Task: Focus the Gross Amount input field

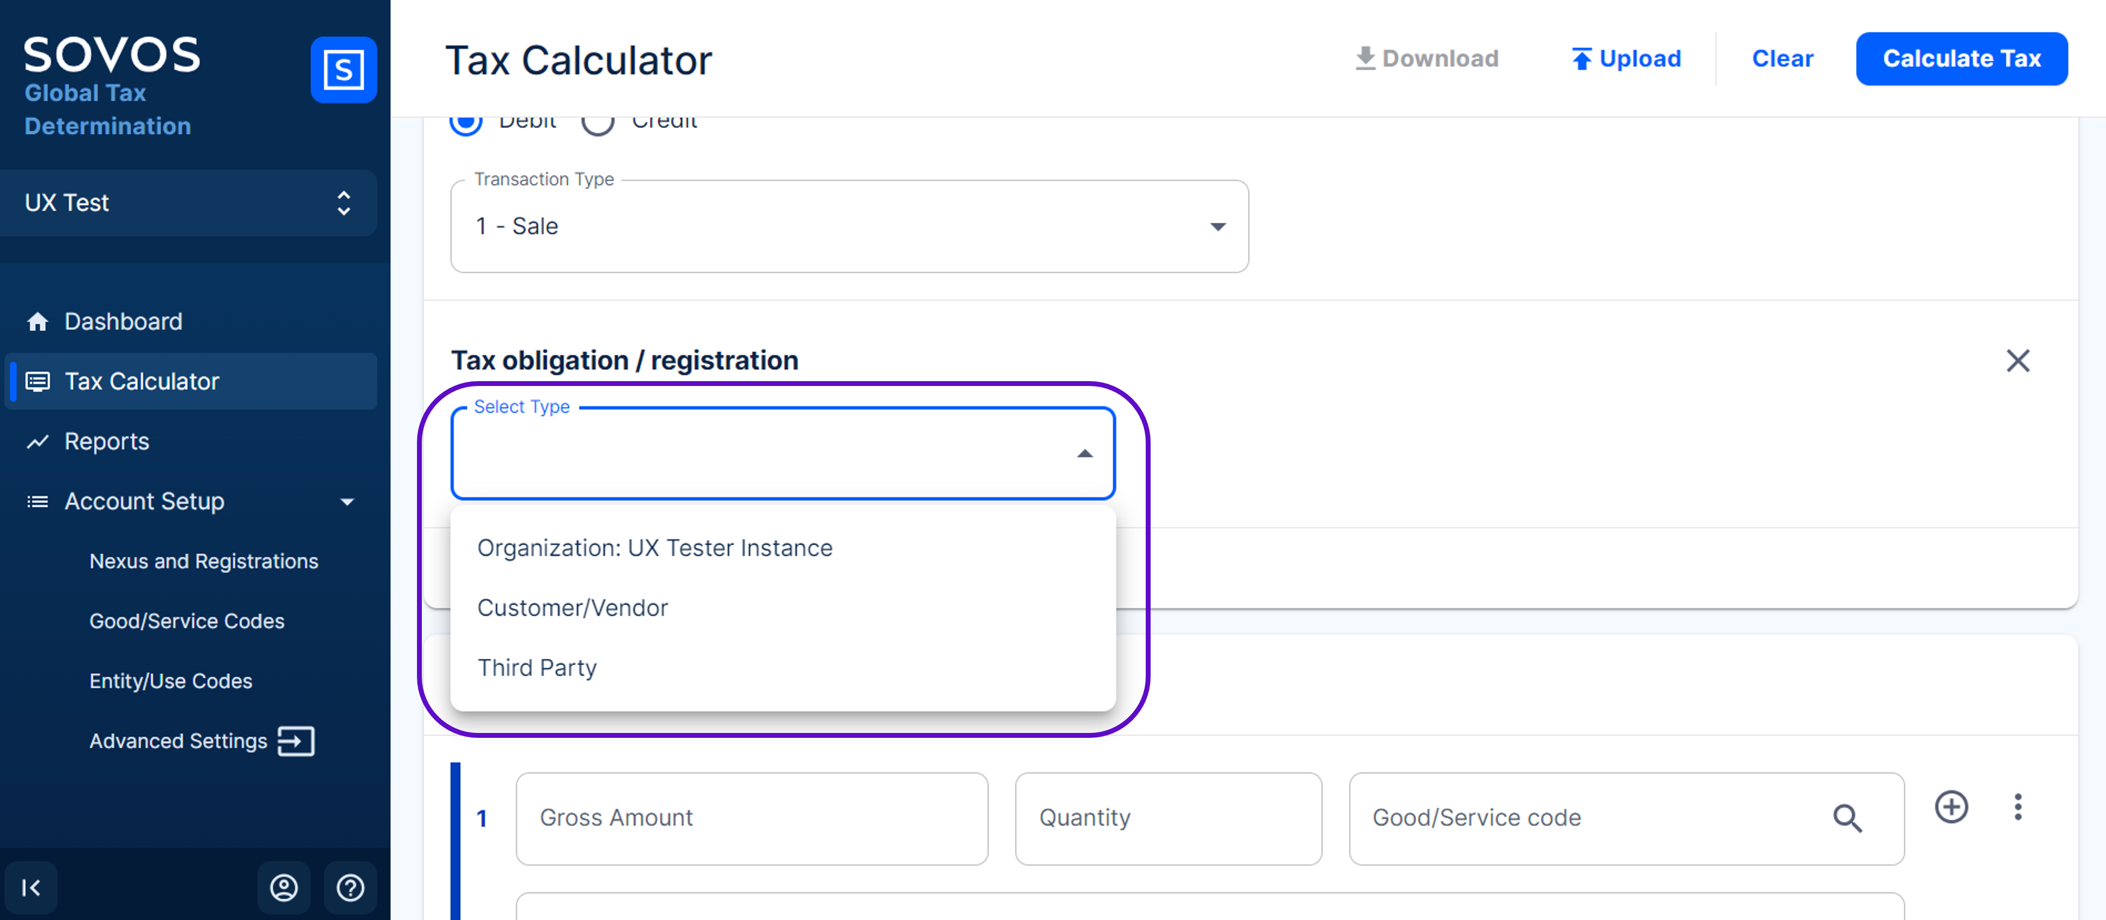Action: (752, 818)
